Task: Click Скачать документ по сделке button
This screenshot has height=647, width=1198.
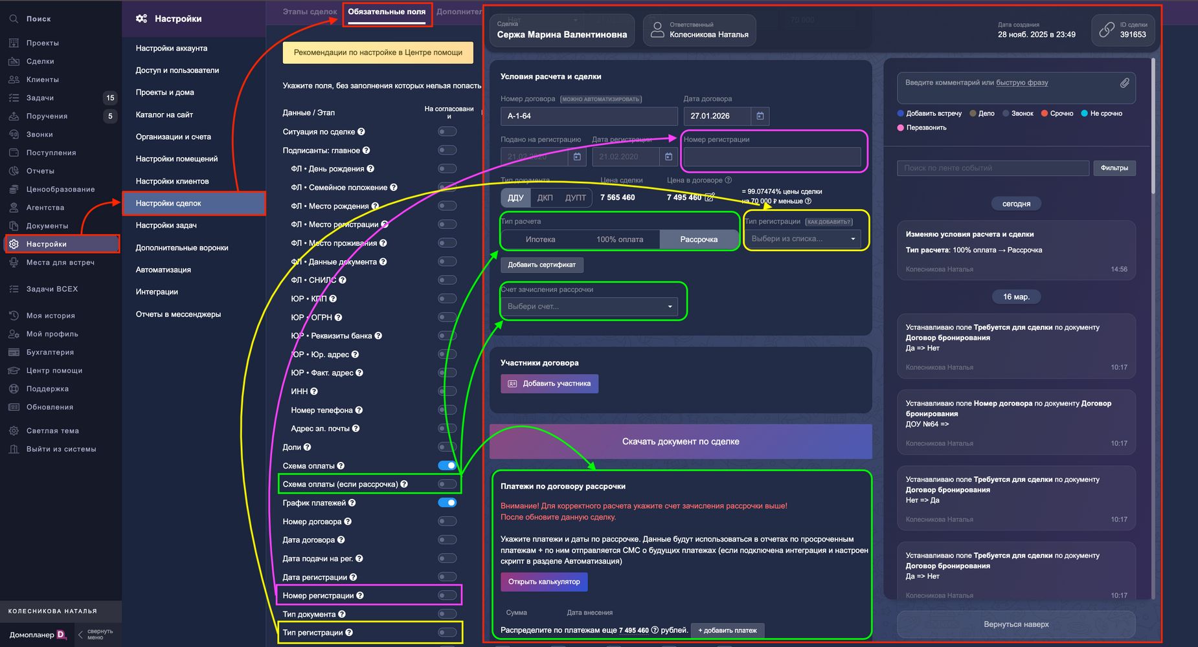Action: click(681, 441)
